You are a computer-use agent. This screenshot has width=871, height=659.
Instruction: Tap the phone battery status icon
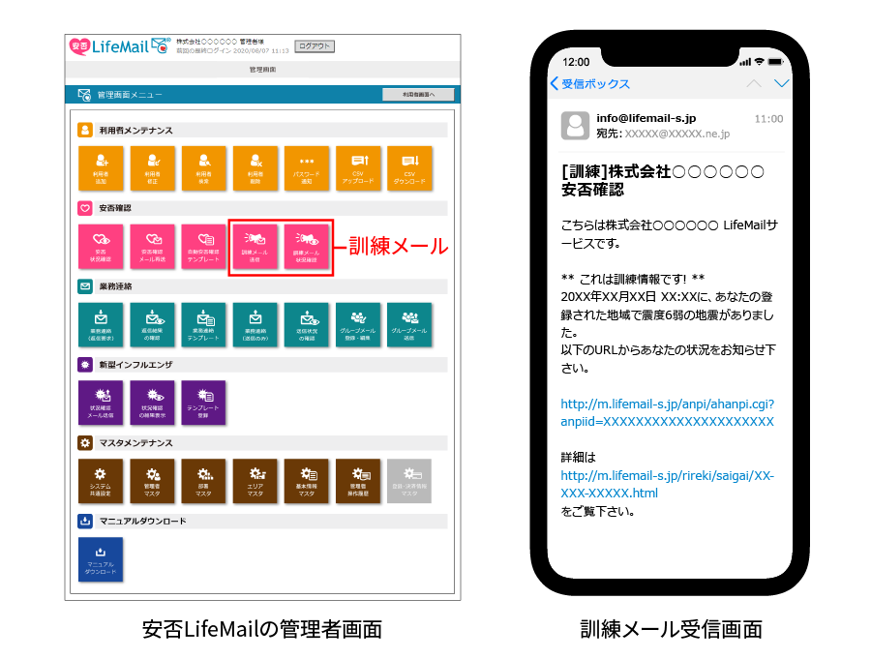tap(776, 62)
